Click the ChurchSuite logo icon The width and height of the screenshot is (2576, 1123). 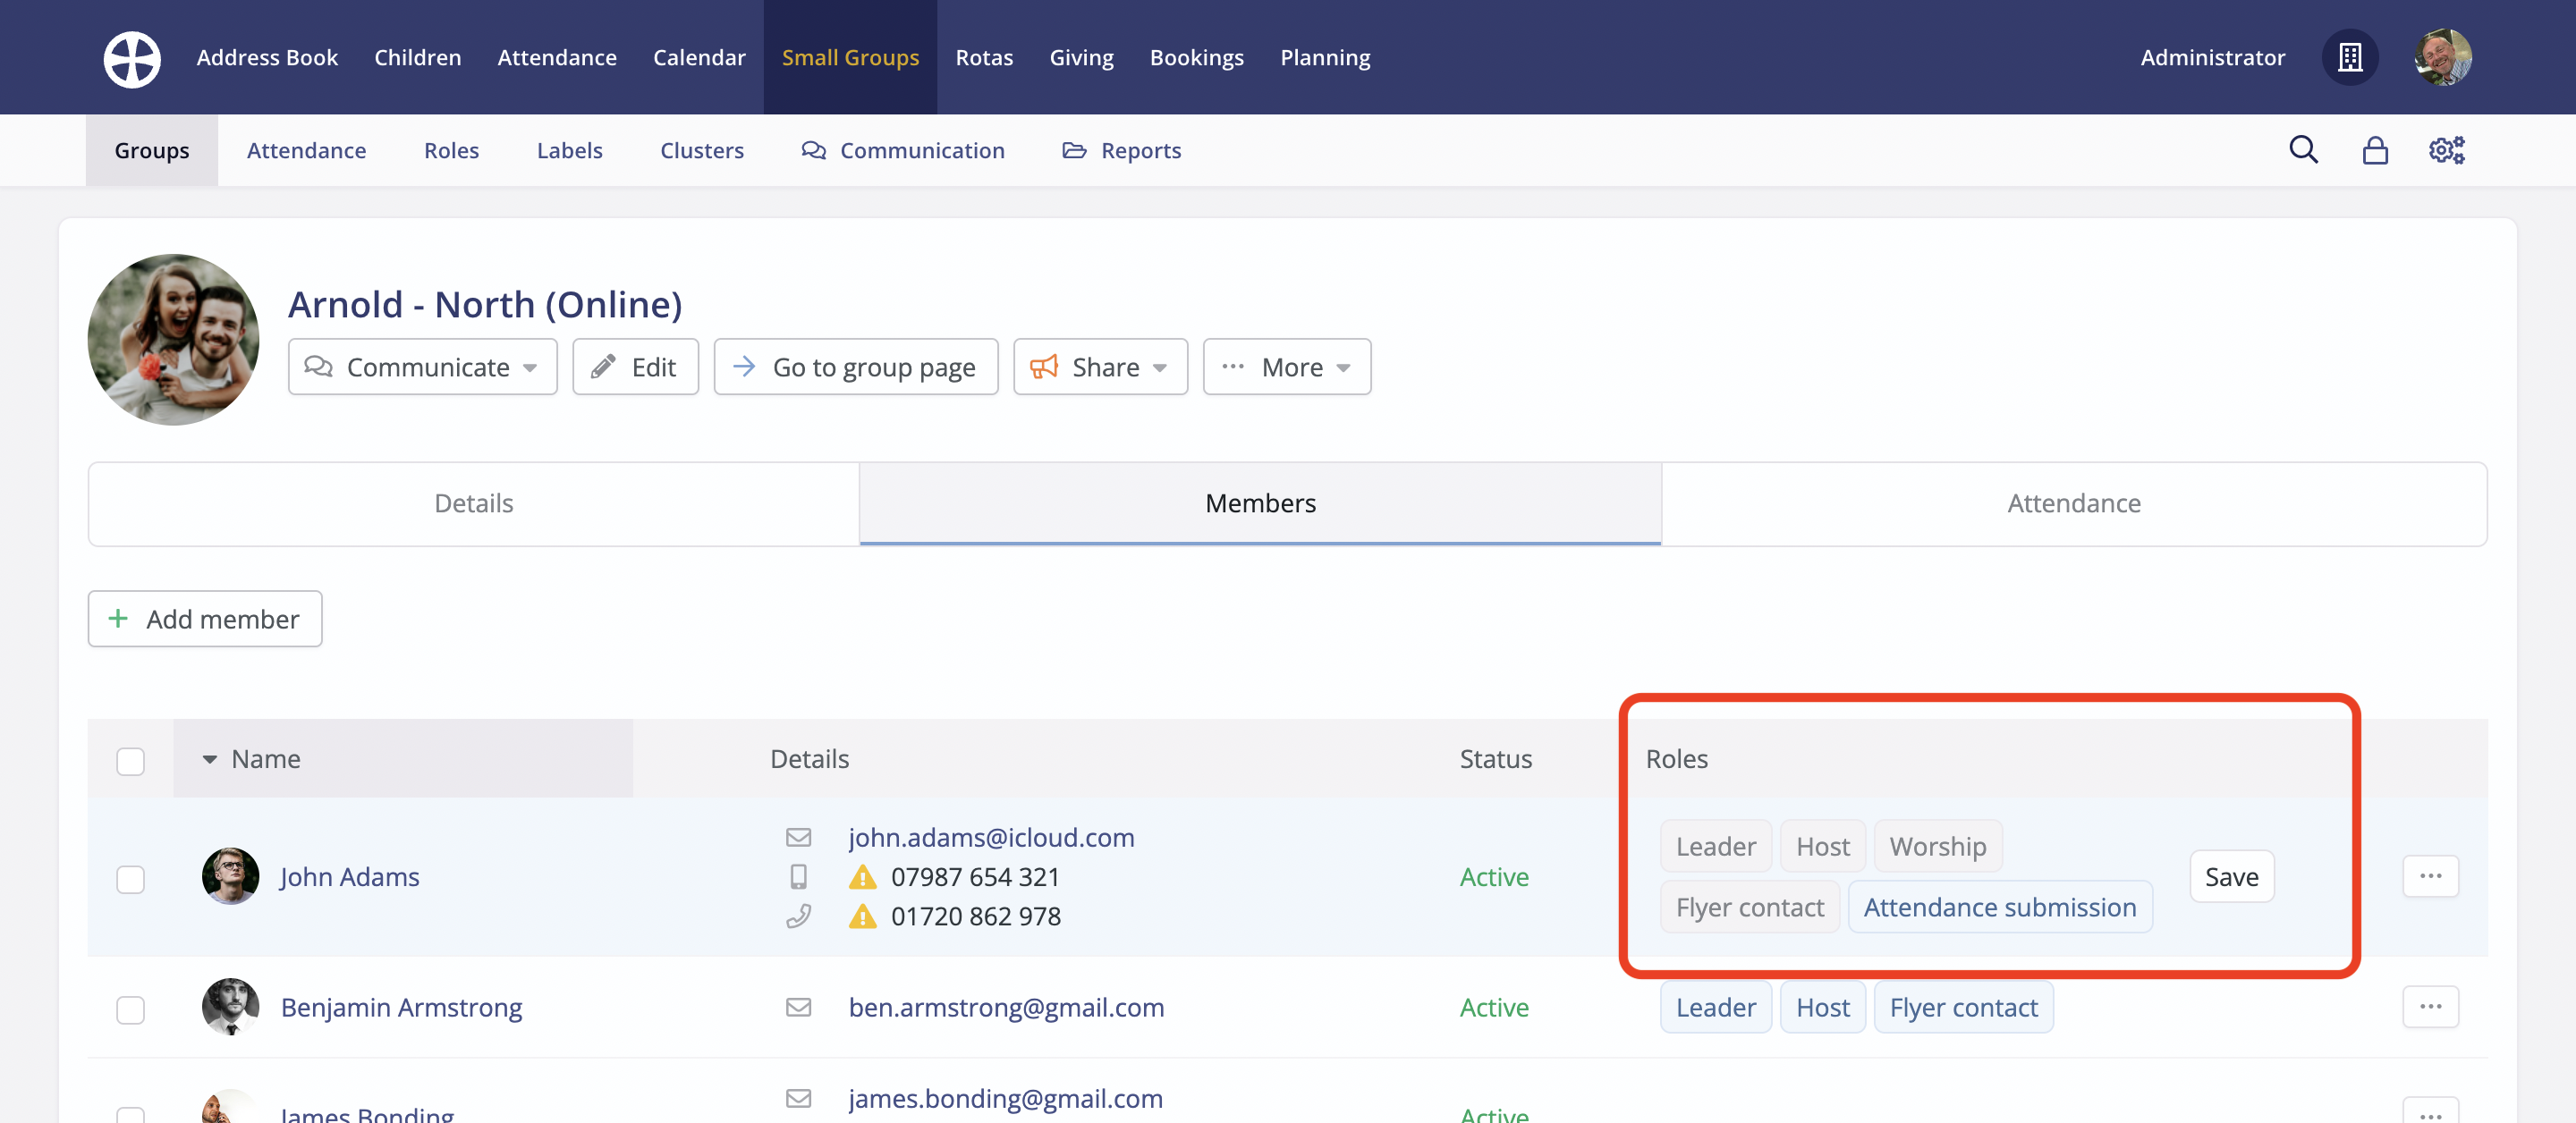[132, 58]
